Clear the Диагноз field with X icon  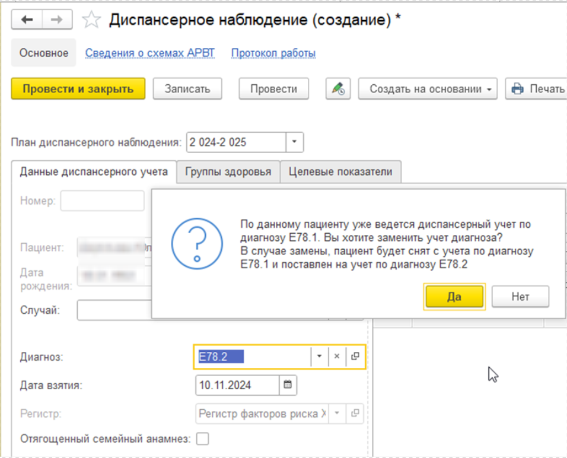point(336,357)
